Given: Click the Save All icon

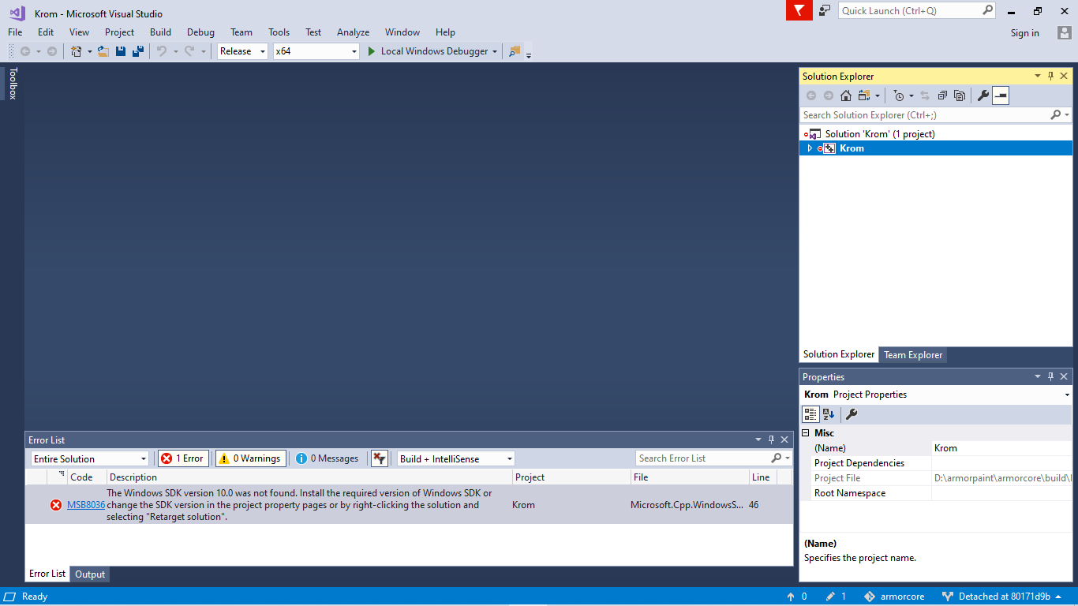Looking at the screenshot, I should pyautogui.click(x=137, y=50).
